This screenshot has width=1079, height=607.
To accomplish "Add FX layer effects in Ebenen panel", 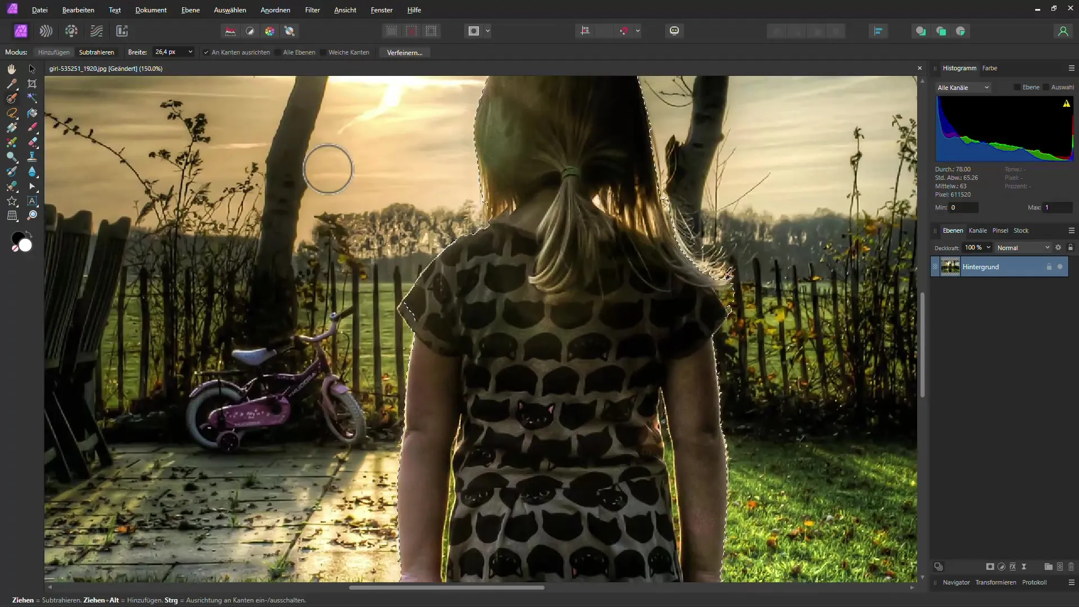I will click(1013, 567).
